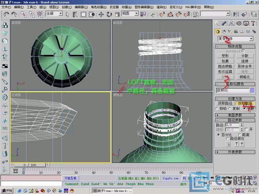Click the Mirror Selected Objects icon
Viewport: 259px width, 194px height.
[236, 14]
